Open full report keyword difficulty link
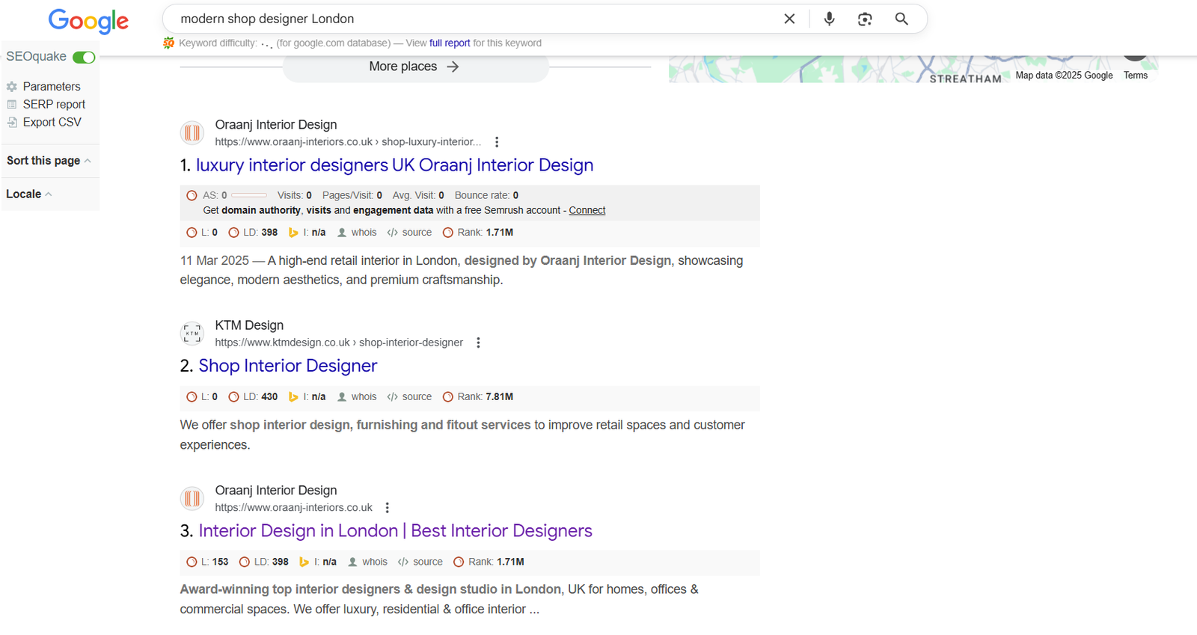This screenshot has width=1197, height=635. (450, 43)
